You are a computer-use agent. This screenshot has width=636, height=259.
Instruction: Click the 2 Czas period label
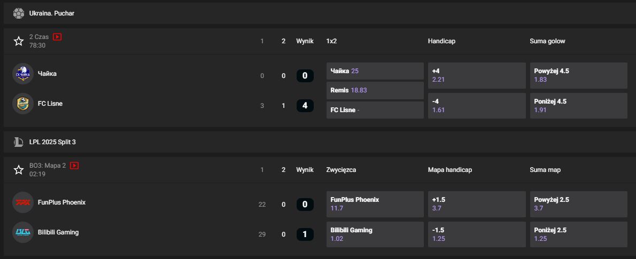(39, 37)
